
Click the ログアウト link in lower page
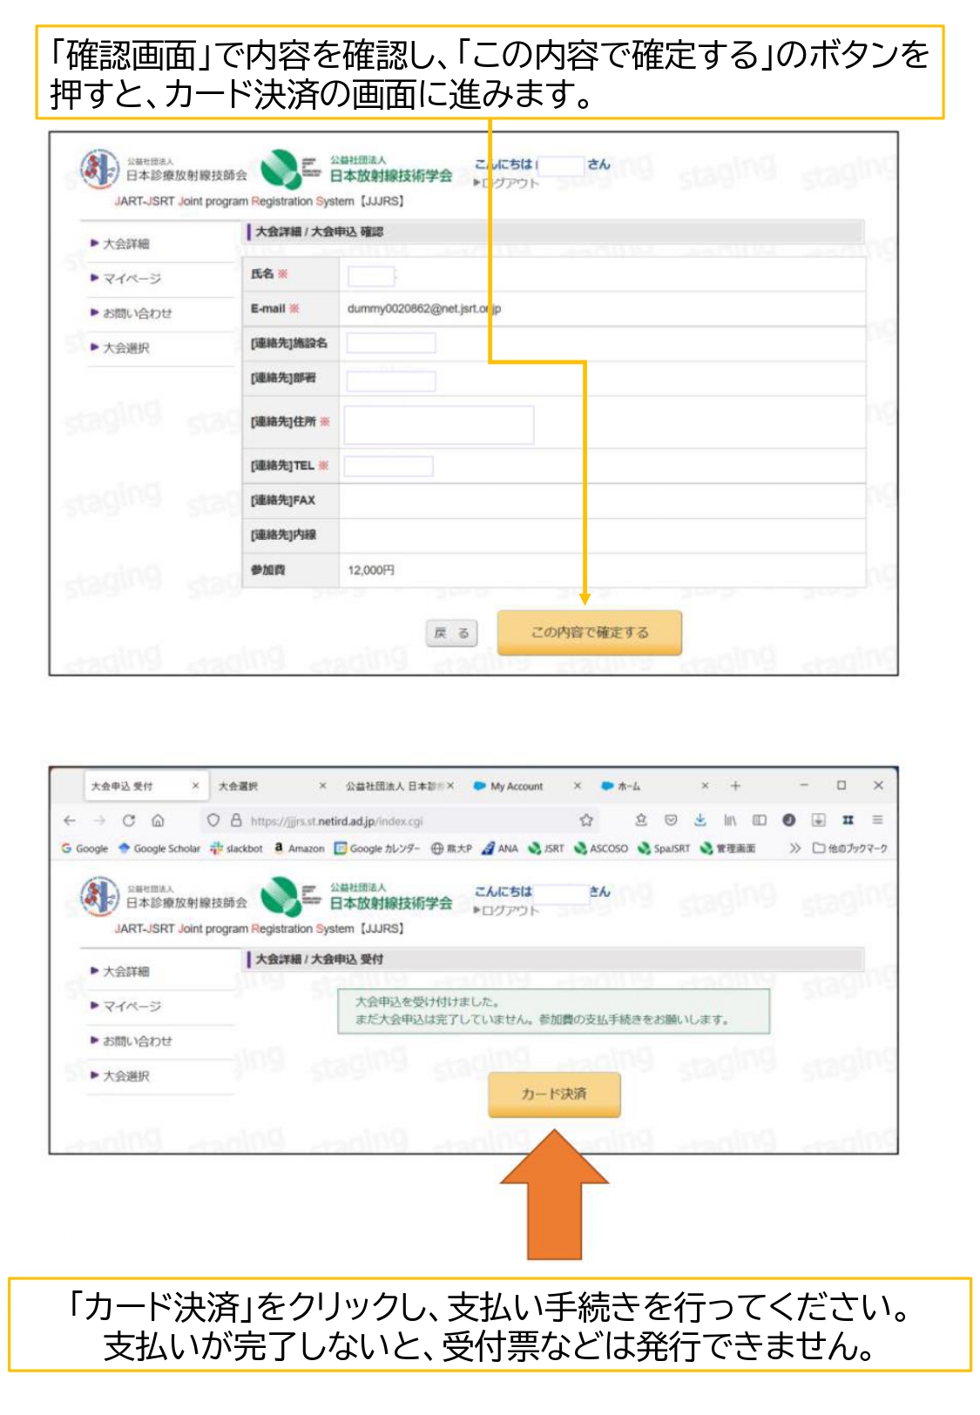(x=510, y=910)
